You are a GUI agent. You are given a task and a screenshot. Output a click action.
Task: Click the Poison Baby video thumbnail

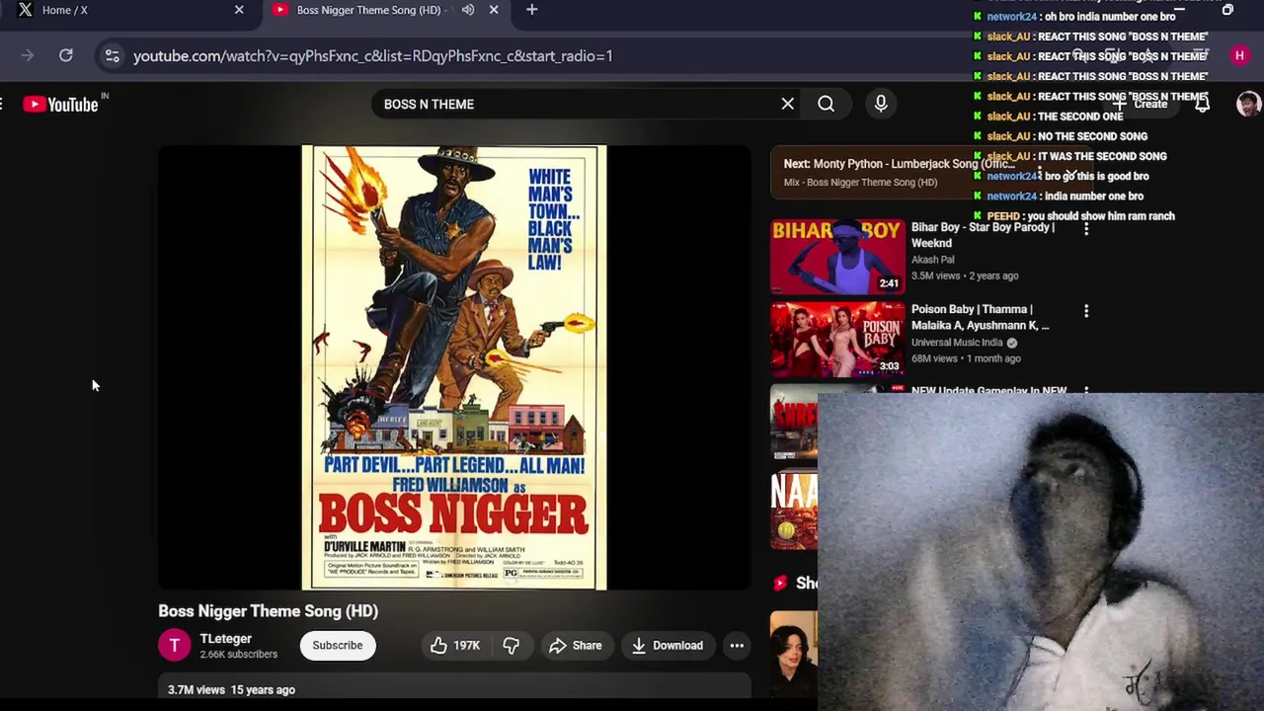pyautogui.click(x=837, y=339)
